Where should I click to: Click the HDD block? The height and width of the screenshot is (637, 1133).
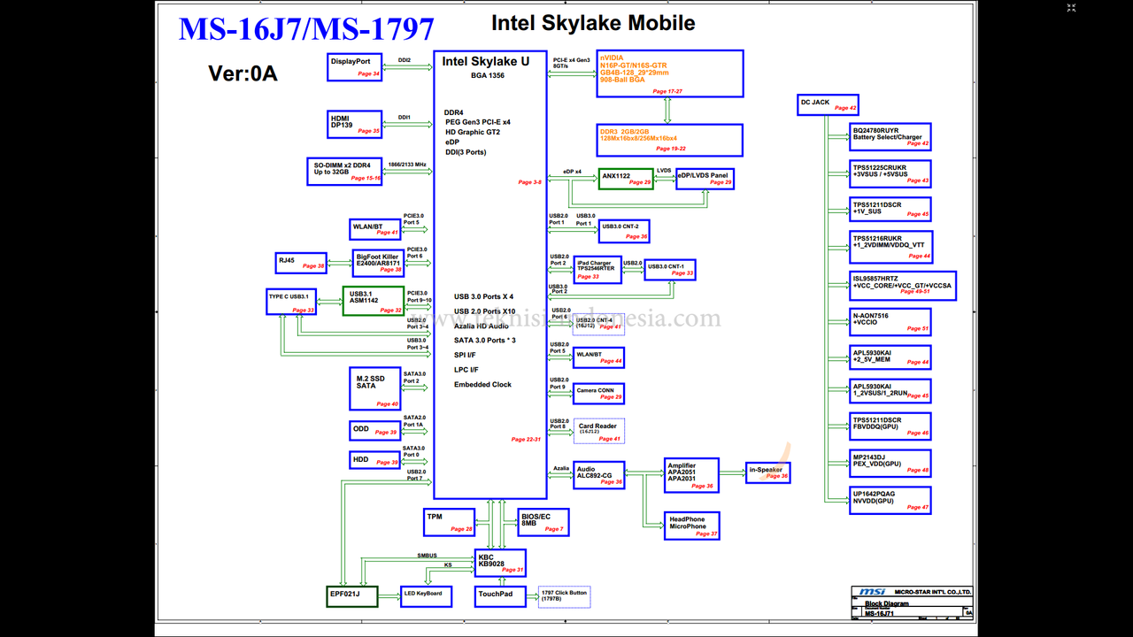point(375,460)
